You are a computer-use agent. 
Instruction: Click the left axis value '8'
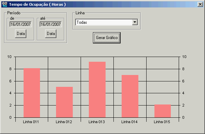pyautogui.click(x=11, y=69)
